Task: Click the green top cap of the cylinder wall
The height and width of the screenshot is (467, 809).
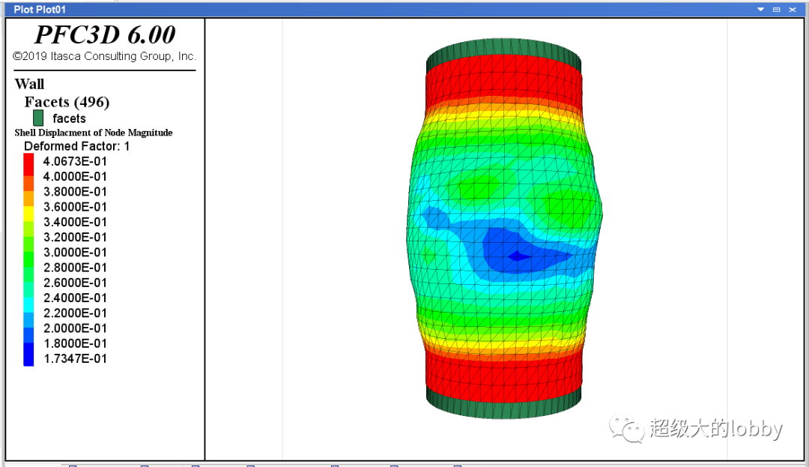Action: click(x=503, y=47)
